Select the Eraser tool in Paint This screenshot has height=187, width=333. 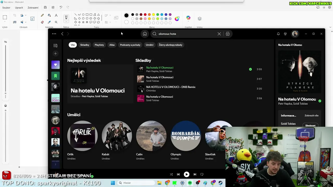pyautogui.click(x=42, y=22)
